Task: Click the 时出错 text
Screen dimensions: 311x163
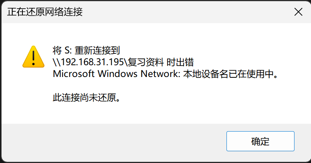Action: (180, 62)
